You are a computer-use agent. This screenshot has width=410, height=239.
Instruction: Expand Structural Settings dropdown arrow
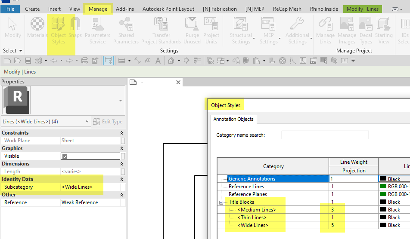pyautogui.click(x=254, y=38)
